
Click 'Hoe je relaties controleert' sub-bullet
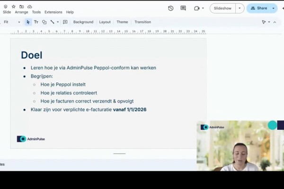pos(69,93)
